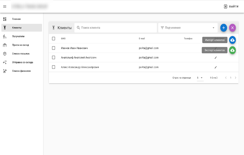The height and width of the screenshot is (155, 244).
Task: Click the warehouse icon for Прием на склад
Action: [5, 45]
